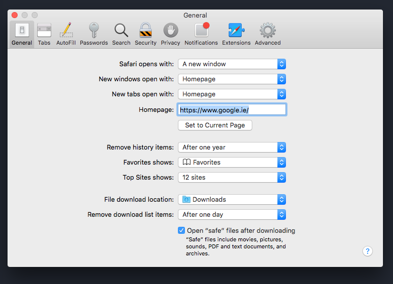The width and height of the screenshot is (393, 284).
Task: Open the Privacy hand preferences pane
Action: pos(170,34)
